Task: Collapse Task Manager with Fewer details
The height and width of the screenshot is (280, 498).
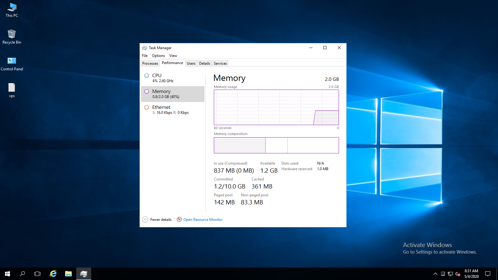Action: coord(157,220)
